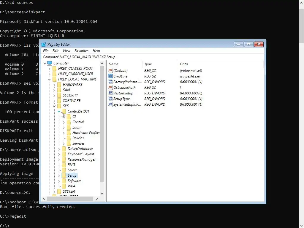Click the RestartSetup DWORD value icon
Screen dimensions: 304x228
tap(110, 93)
